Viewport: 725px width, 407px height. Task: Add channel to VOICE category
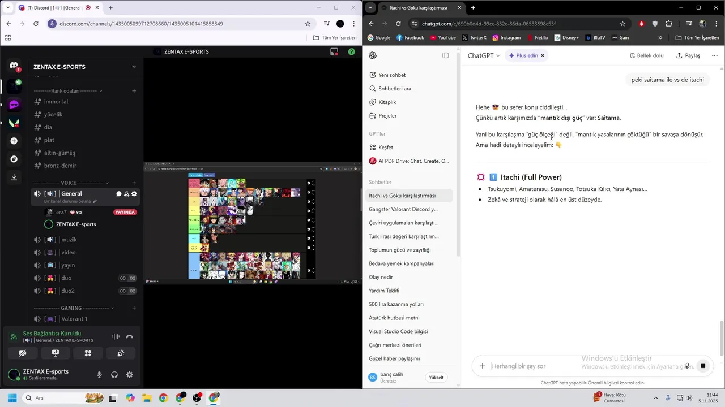pyautogui.click(x=134, y=183)
